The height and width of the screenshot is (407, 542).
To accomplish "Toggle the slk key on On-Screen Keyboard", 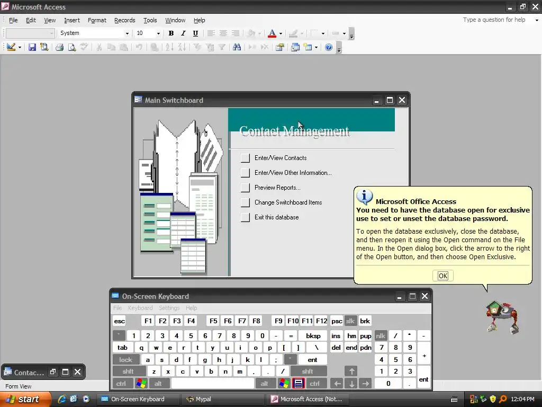I will click(x=350, y=321).
